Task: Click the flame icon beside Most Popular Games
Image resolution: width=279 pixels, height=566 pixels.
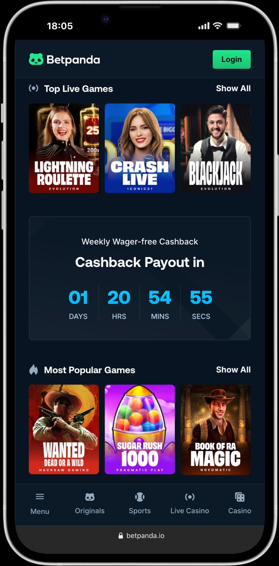Action: click(33, 370)
